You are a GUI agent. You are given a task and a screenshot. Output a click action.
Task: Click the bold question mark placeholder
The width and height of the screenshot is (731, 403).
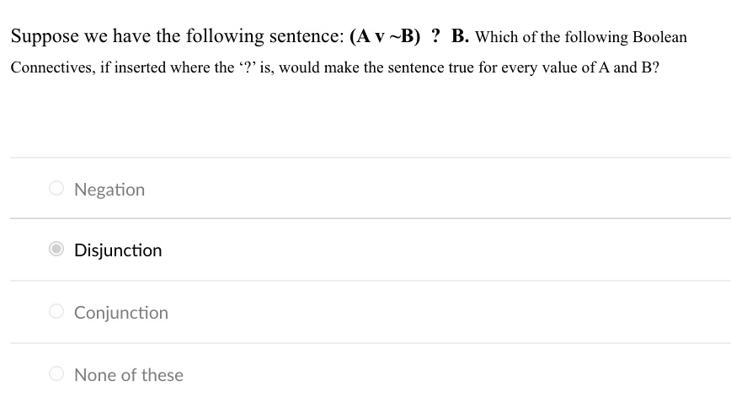tap(436, 35)
